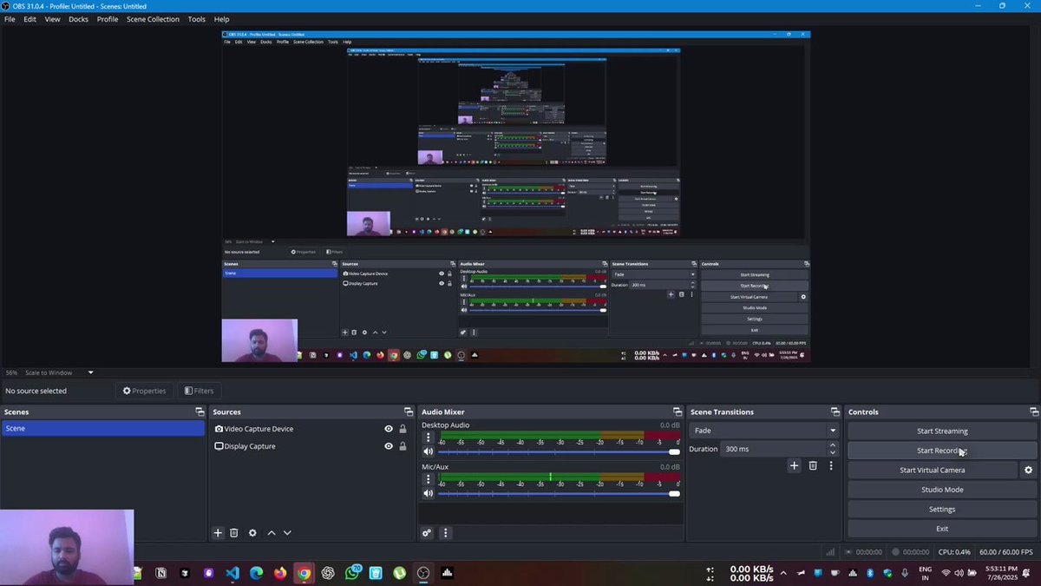Remove selected source with trash icon
Image resolution: width=1041 pixels, height=586 pixels.
pos(234,533)
